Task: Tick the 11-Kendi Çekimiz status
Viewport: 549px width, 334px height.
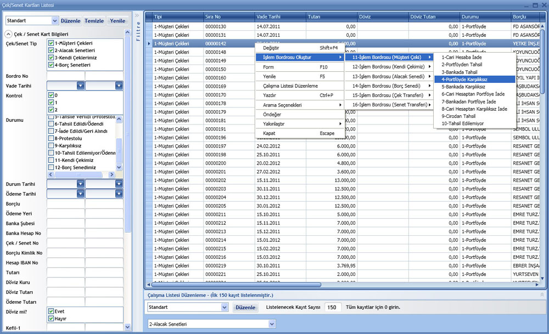Action: click(x=51, y=160)
